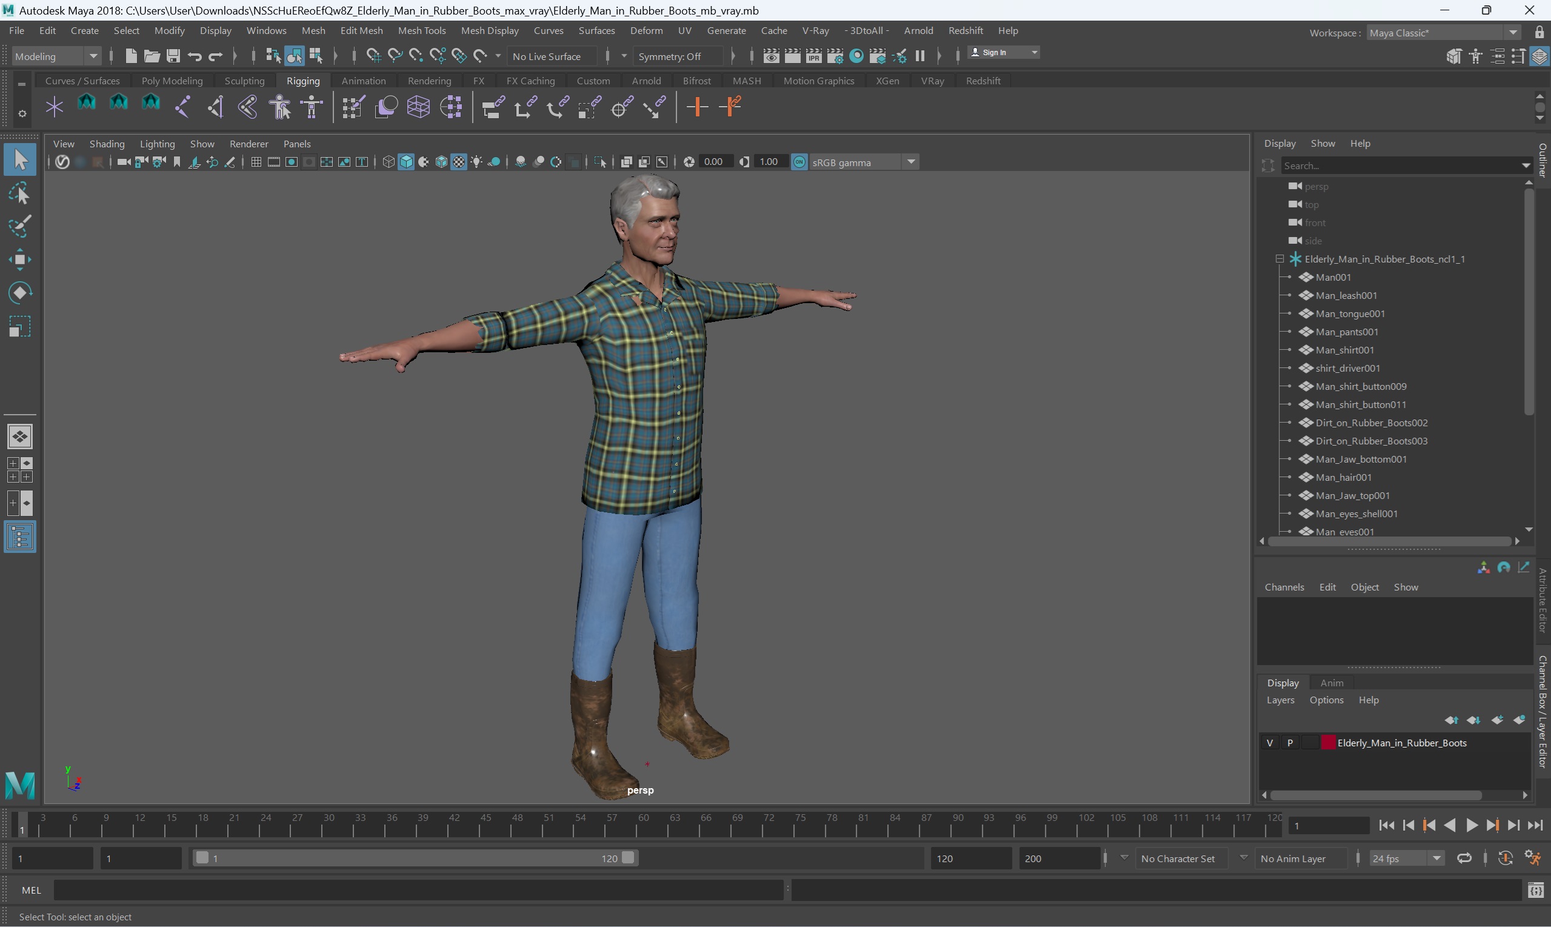The width and height of the screenshot is (1551, 927).
Task: Open the 24 fps dropdown
Action: coord(1436,858)
